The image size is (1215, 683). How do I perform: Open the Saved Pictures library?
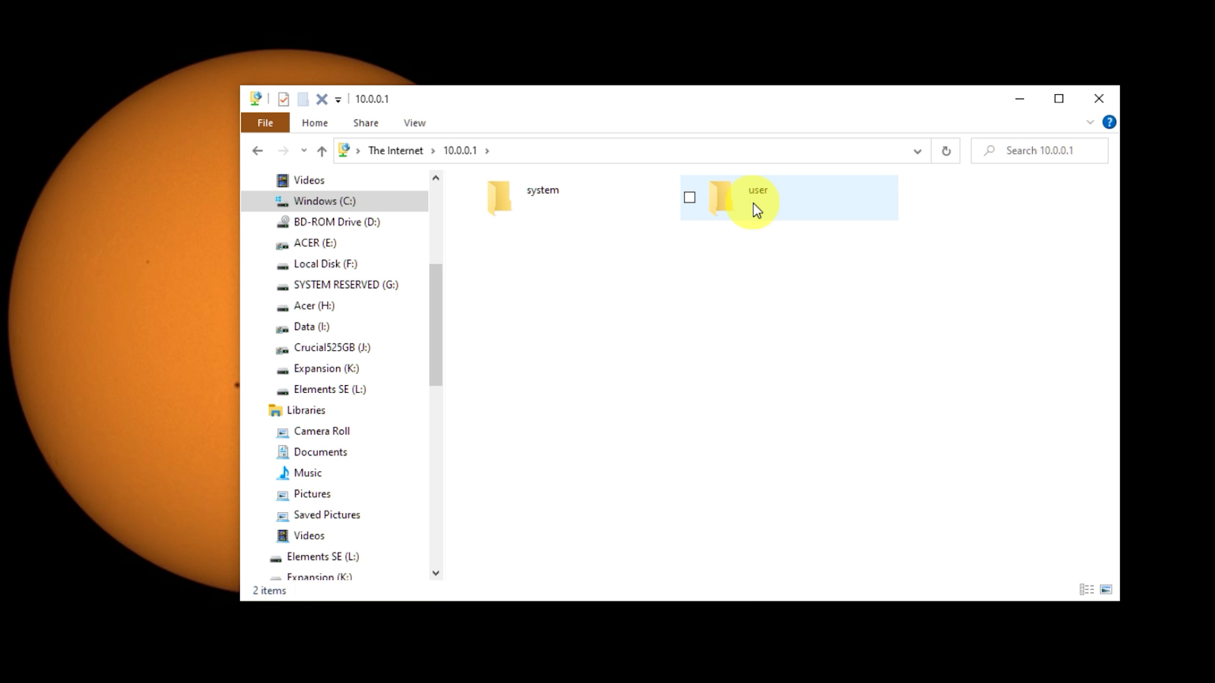[x=327, y=514]
